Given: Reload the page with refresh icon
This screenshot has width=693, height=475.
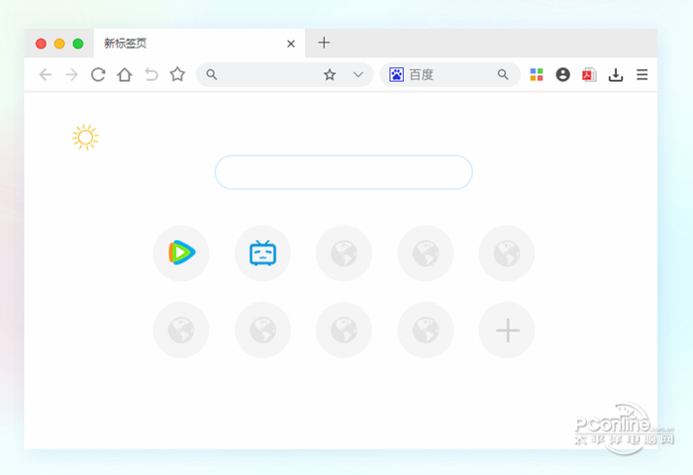Looking at the screenshot, I should tap(98, 74).
